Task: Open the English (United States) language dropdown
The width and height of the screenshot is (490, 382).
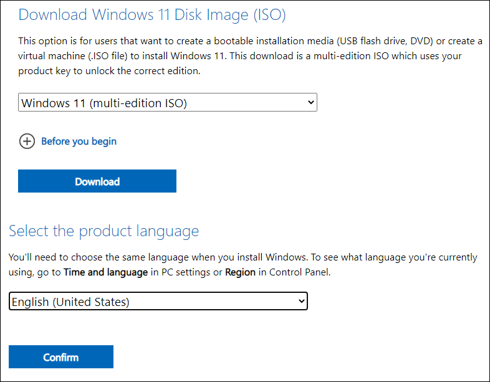Action: point(158,302)
